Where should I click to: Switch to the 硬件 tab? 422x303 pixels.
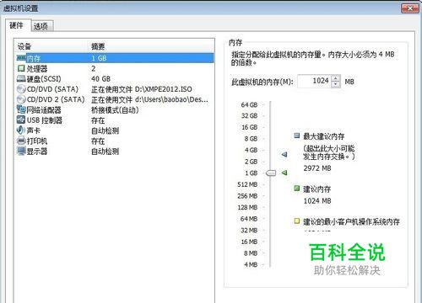tap(18, 26)
